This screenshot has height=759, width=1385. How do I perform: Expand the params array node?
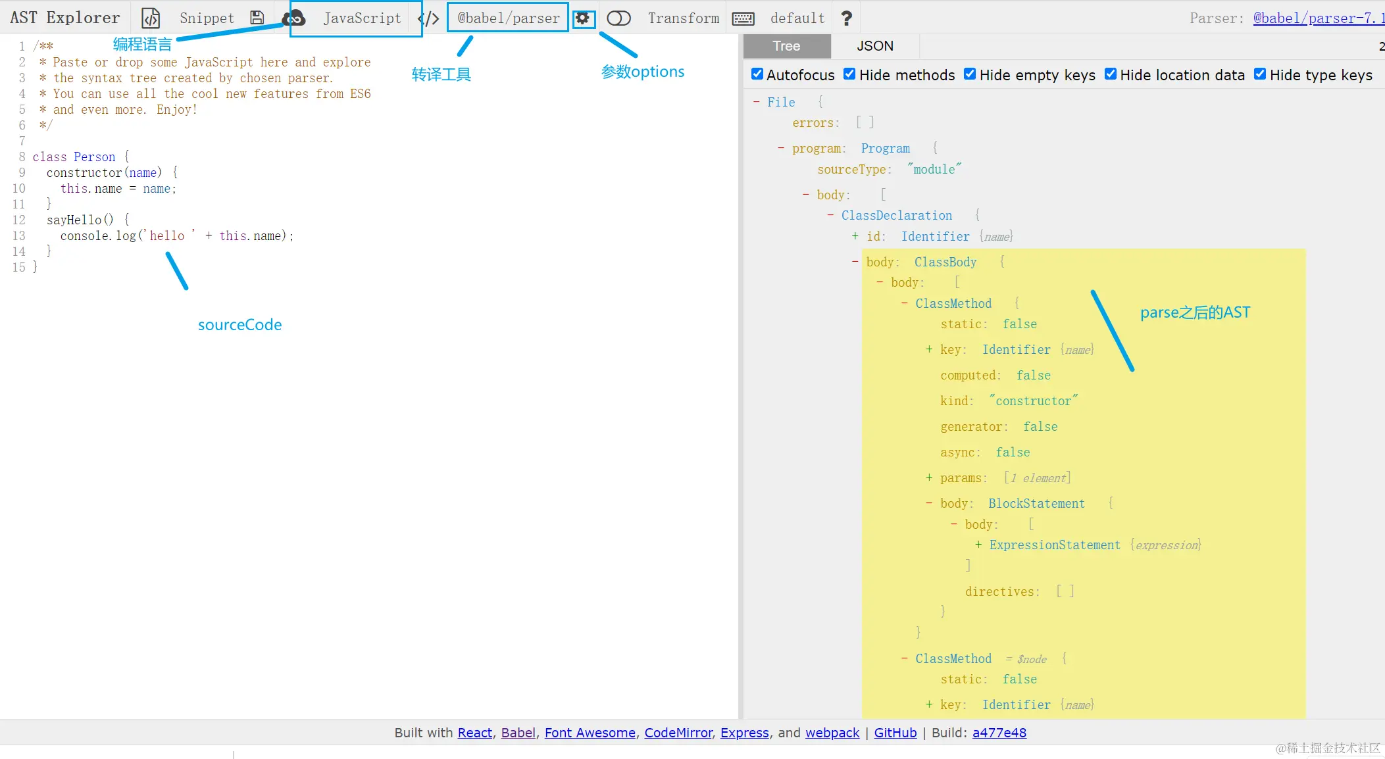(x=928, y=477)
